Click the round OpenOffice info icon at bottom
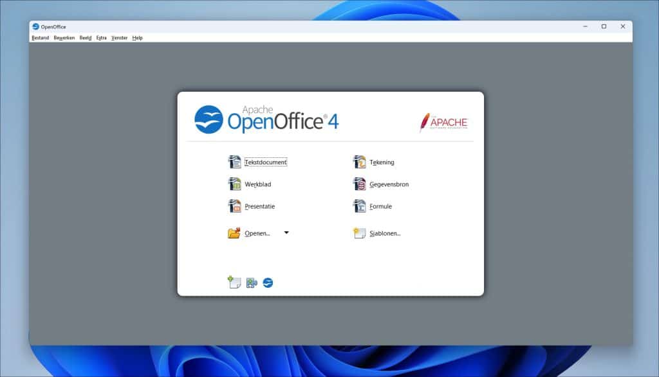 [x=268, y=283]
